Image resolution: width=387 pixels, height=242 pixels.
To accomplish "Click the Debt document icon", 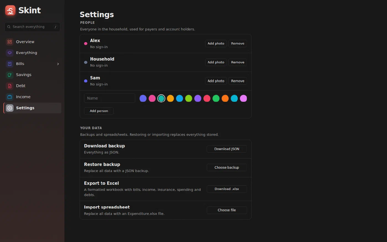I will [10, 86].
